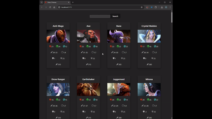Click the Anti-Mage card title
Screen dimensions: 212x119
(x=58, y=26)
